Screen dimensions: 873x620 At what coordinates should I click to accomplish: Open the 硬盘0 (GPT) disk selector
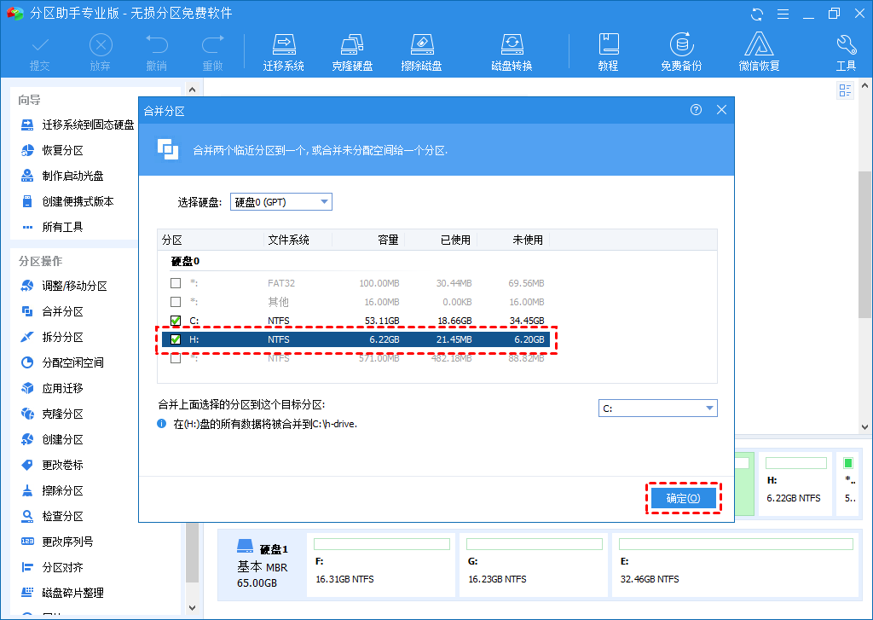280,201
